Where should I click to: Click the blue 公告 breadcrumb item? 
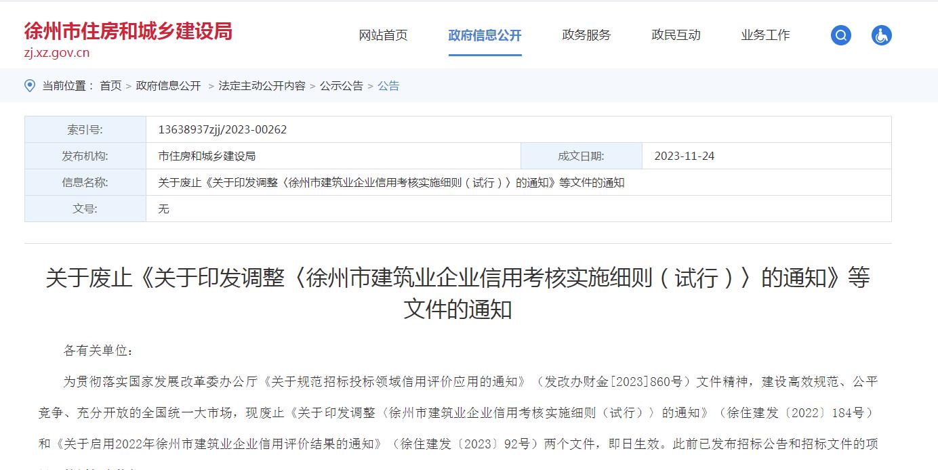[388, 86]
